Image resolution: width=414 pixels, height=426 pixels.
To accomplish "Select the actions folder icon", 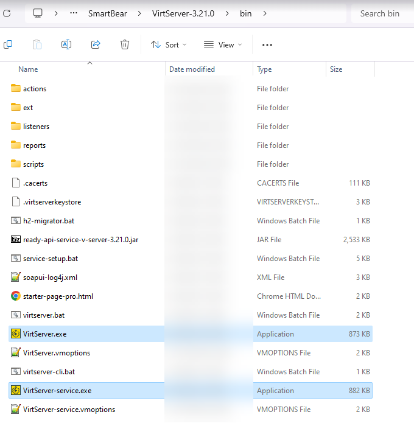I will point(15,88).
